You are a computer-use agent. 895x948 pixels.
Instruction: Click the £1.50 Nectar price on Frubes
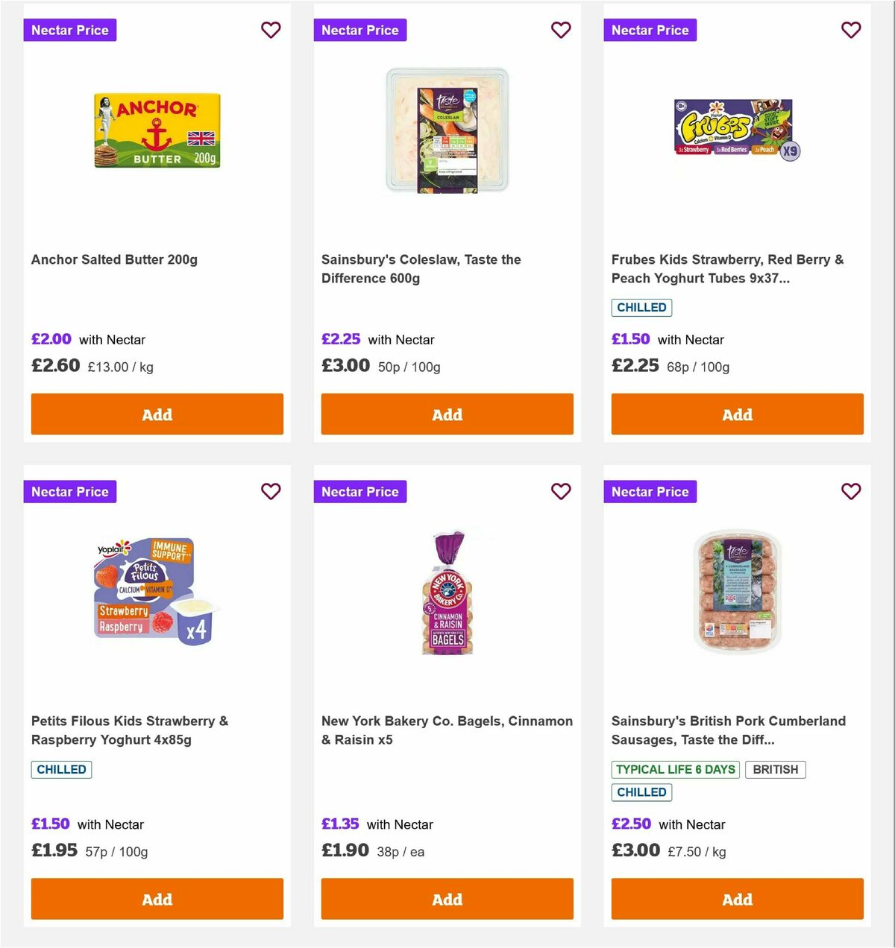tap(630, 339)
